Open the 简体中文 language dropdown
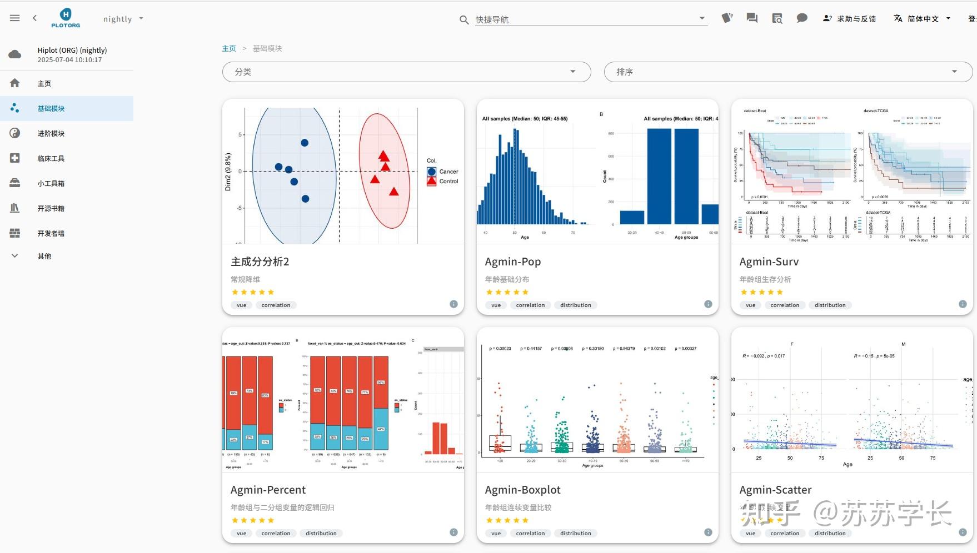The height and width of the screenshot is (553, 977). click(x=923, y=19)
